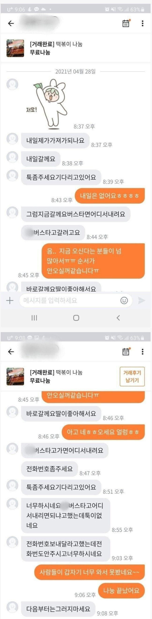Tap the back arrow in top chat header
Screen dimensions: 152x619
point(11,23)
